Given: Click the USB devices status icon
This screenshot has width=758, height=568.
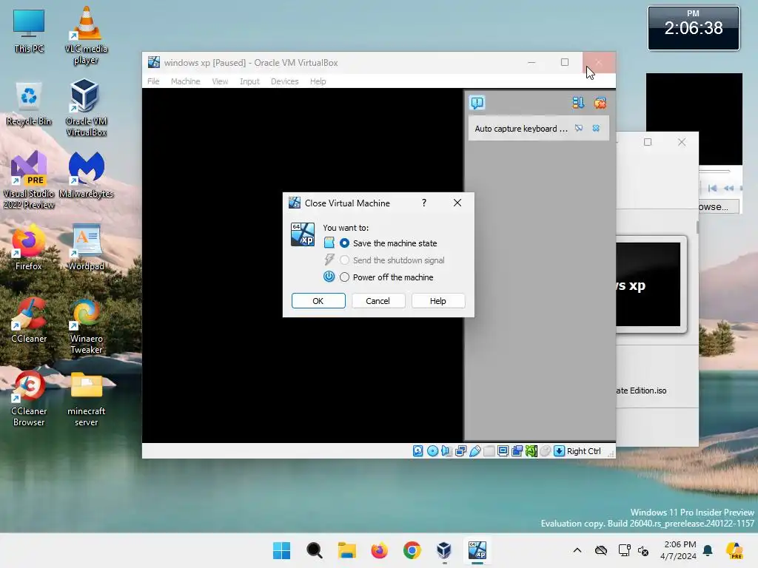Looking at the screenshot, I should (x=474, y=450).
